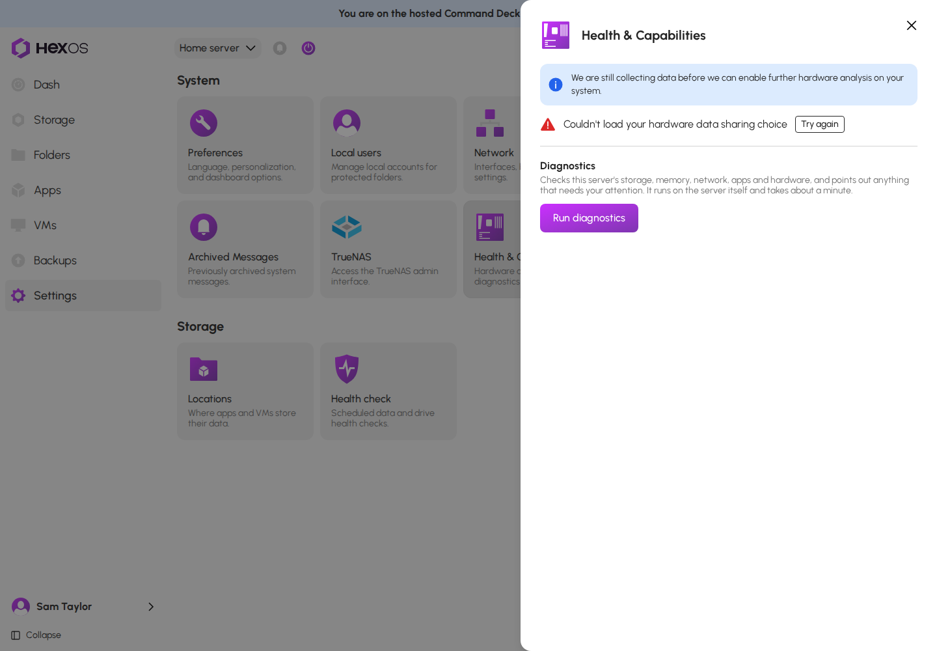This screenshot has width=937, height=651.
Task: Click the Diagnostics heading text
Action: [567, 166]
